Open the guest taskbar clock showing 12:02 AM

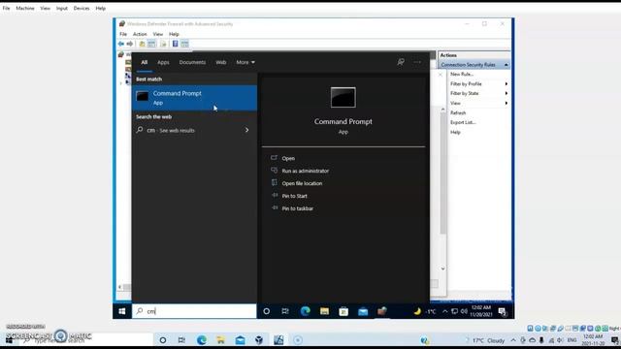pos(481,311)
